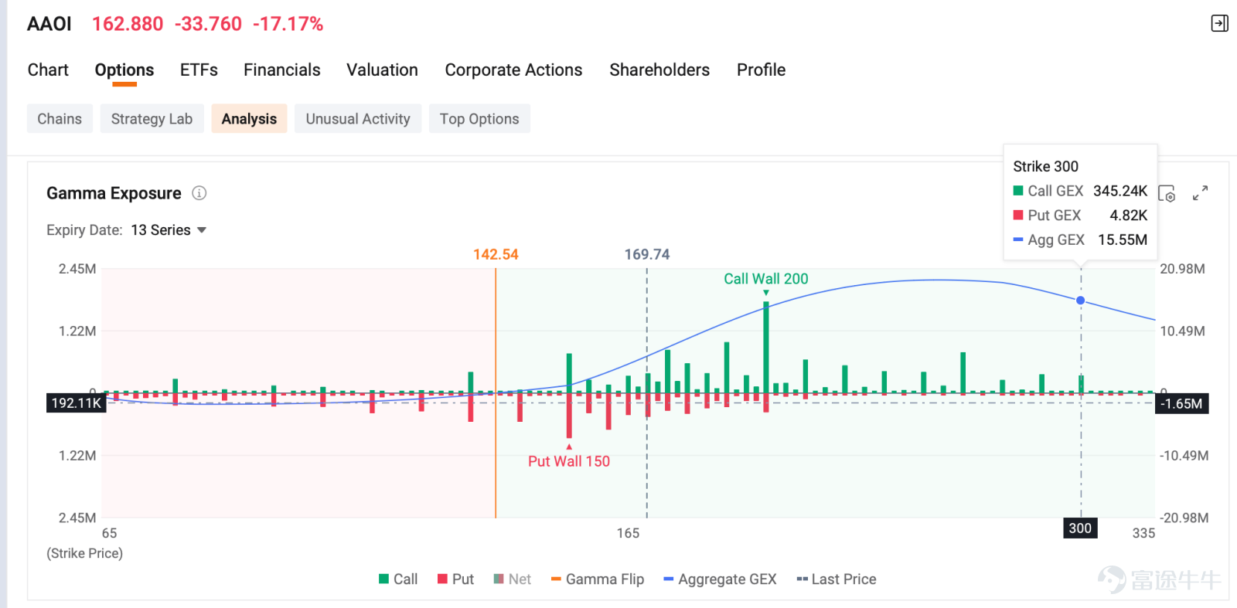1237x608 pixels.
Task: Go to Corporate Actions tab
Action: pos(513,70)
